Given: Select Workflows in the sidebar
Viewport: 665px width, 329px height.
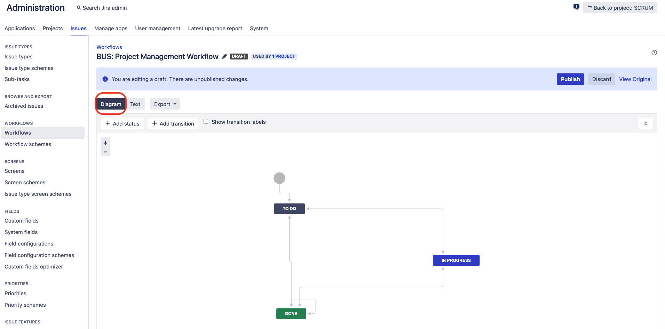Looking at the screenshot, I should 43,133.
